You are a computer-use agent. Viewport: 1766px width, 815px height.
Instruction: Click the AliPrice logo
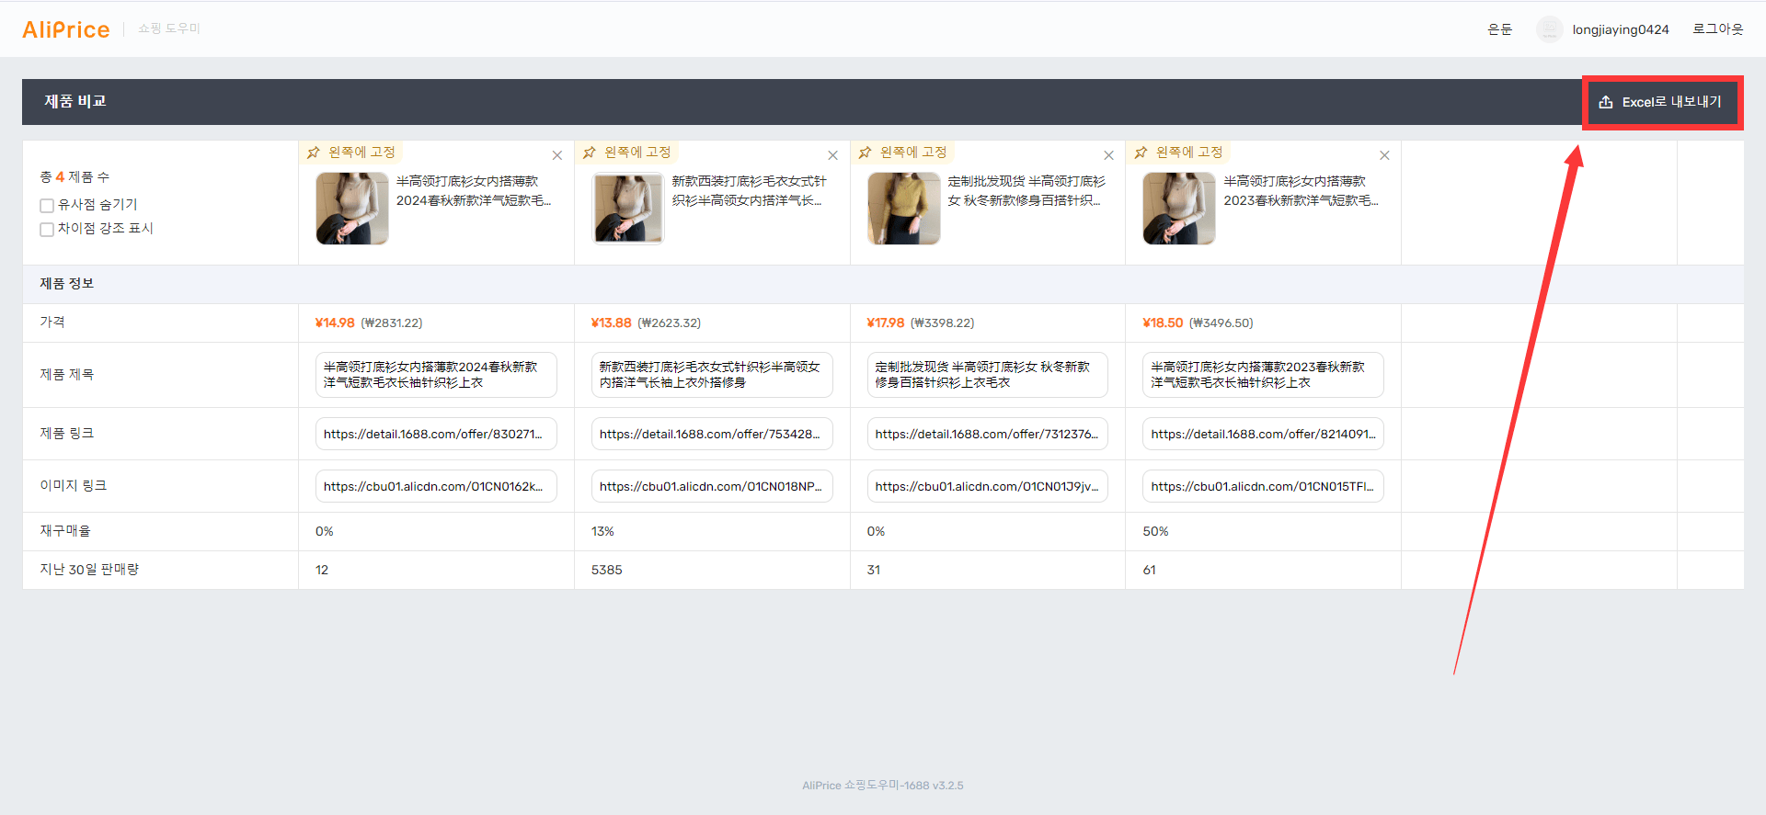click(66, 29)
